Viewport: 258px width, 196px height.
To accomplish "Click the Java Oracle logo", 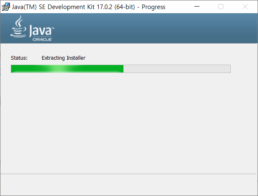I will coord(32,28).
